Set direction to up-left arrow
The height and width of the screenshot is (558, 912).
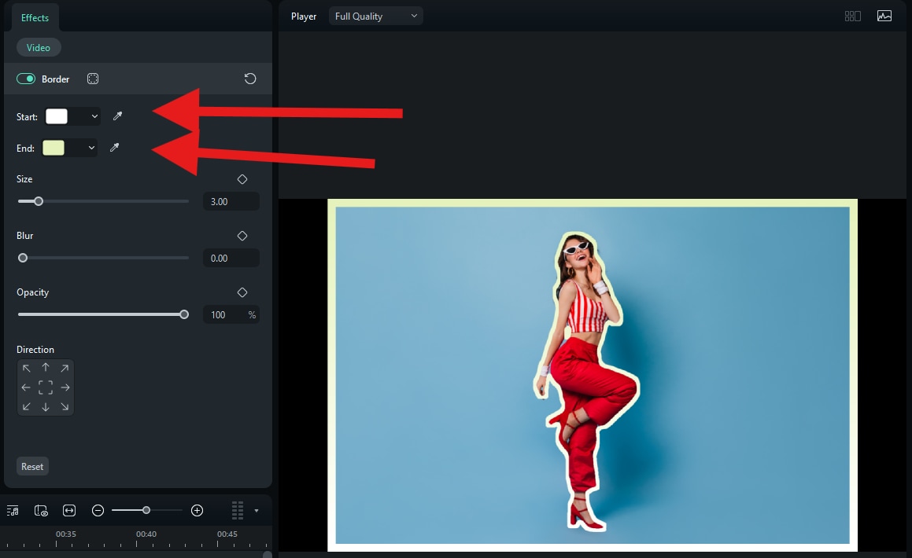[26, 368]
